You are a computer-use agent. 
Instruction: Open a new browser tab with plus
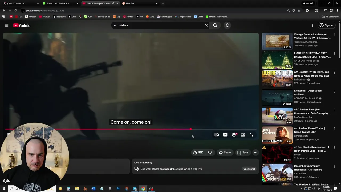pos(163,3)
